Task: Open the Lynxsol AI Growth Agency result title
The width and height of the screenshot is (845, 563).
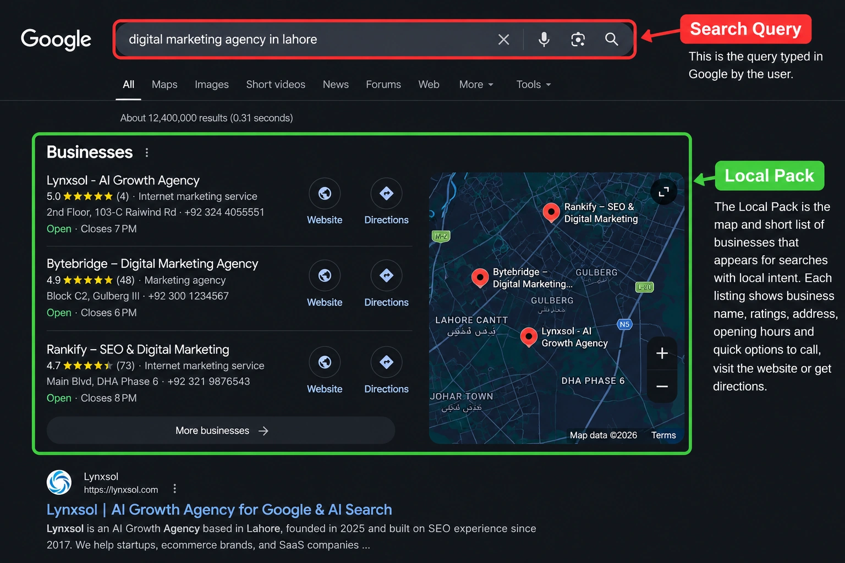Action: pos(220,510)
